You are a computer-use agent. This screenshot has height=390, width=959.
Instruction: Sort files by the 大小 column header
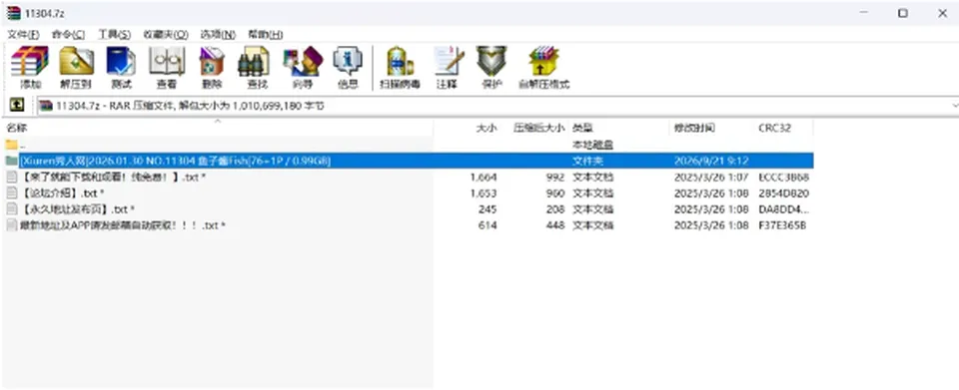tap(468, 128)
